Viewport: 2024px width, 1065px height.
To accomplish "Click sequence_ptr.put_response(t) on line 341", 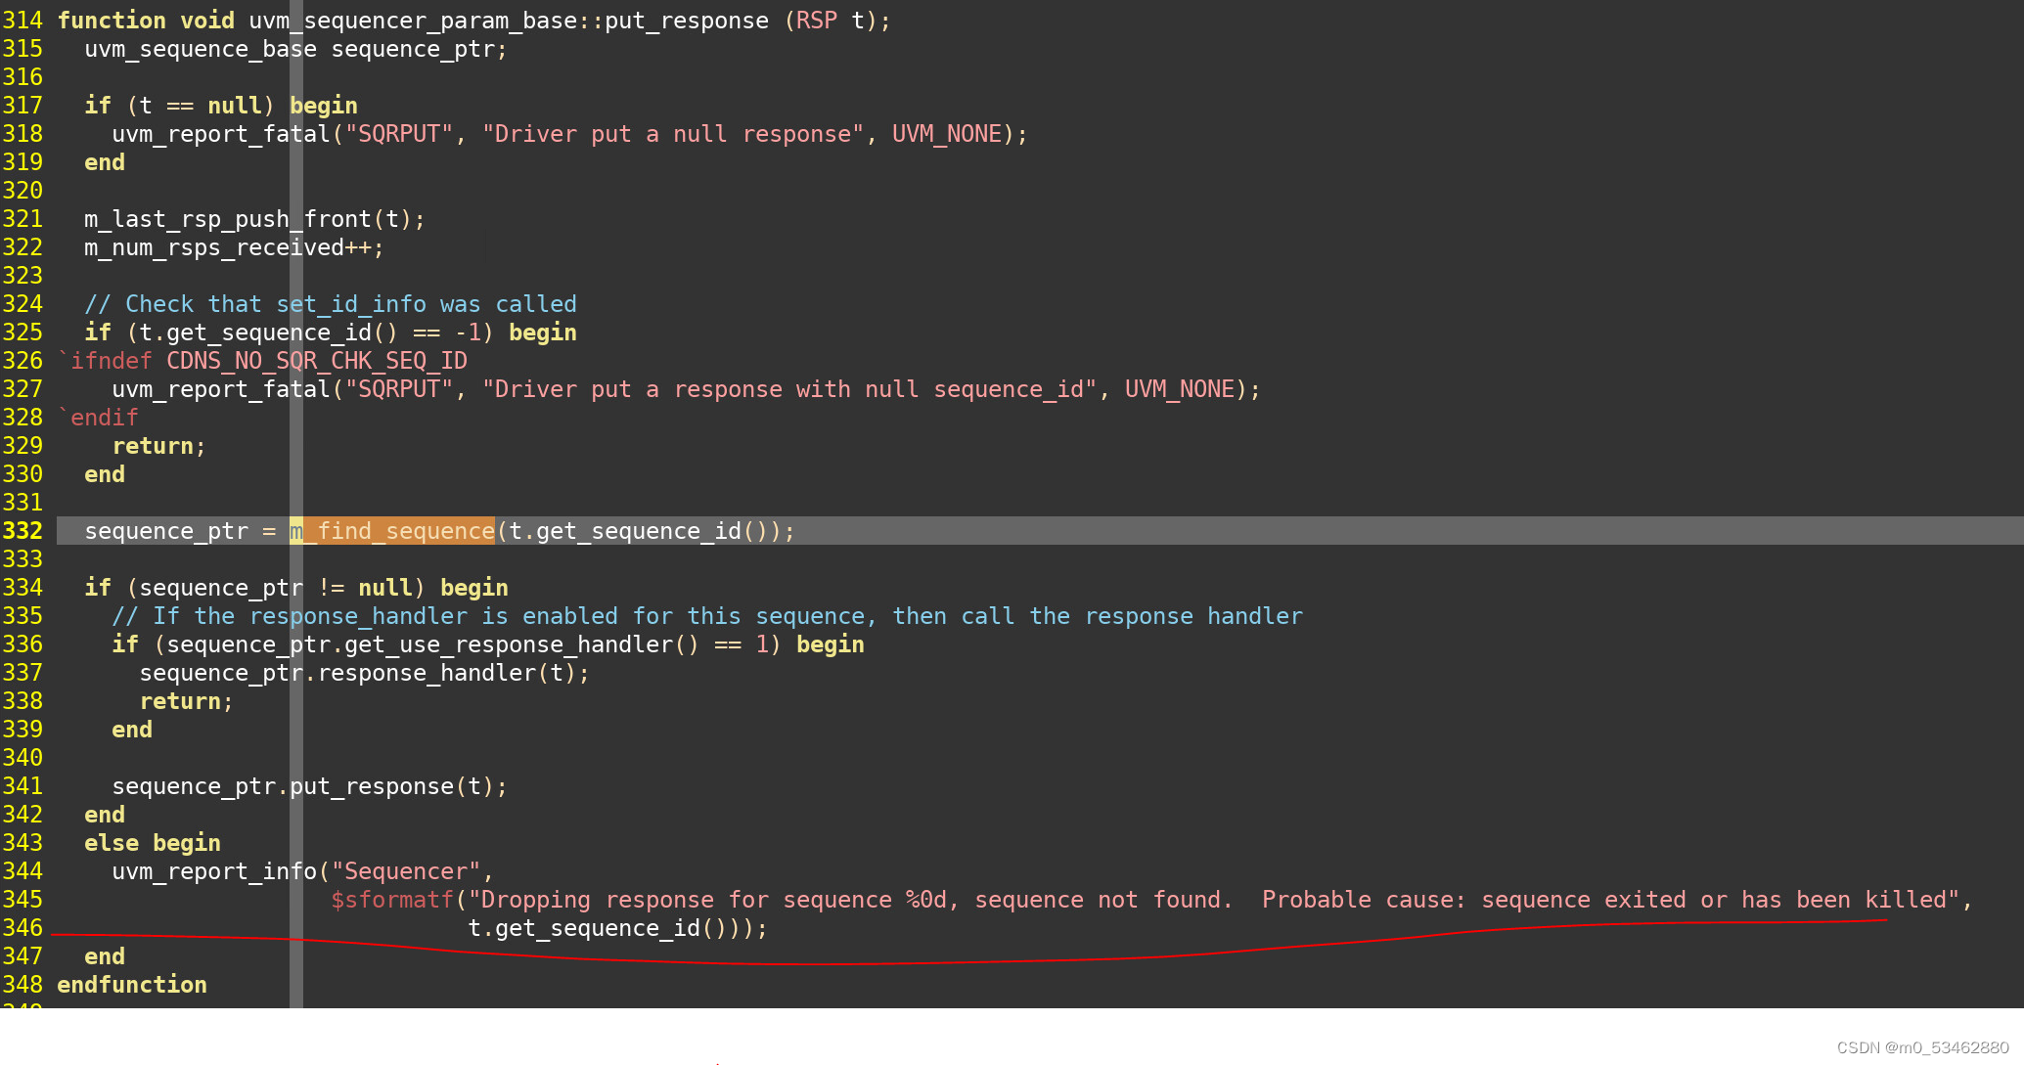I will pyautogui.click(x=309, y=786).
